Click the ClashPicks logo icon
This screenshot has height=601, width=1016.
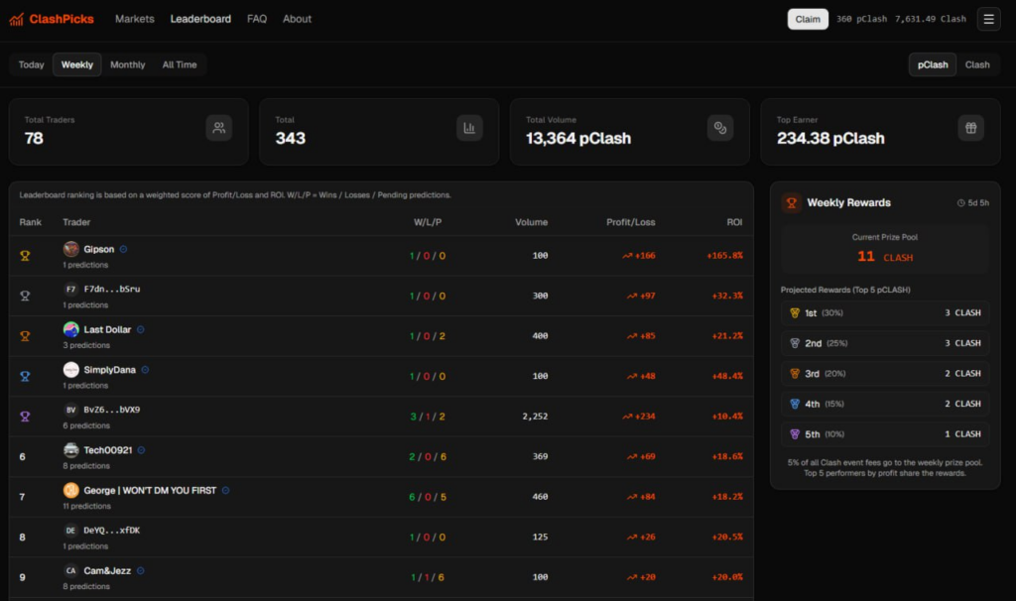pos(17,19)
